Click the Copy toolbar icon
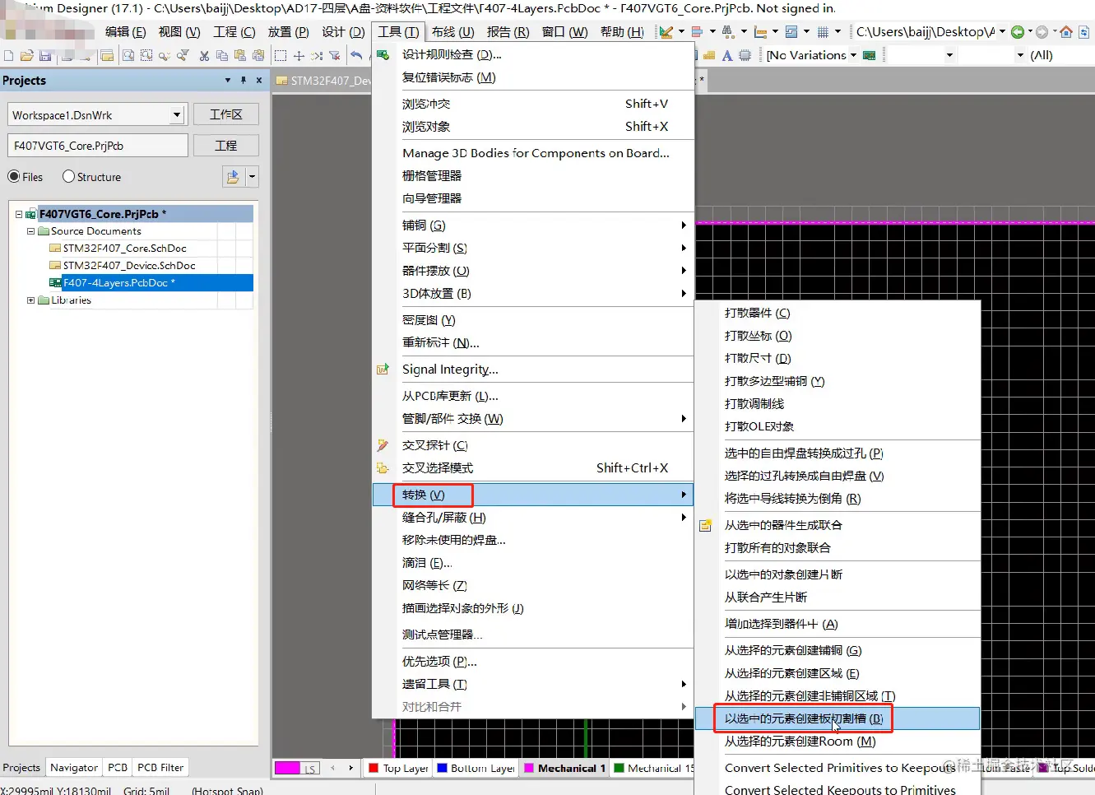 point(222,56)
